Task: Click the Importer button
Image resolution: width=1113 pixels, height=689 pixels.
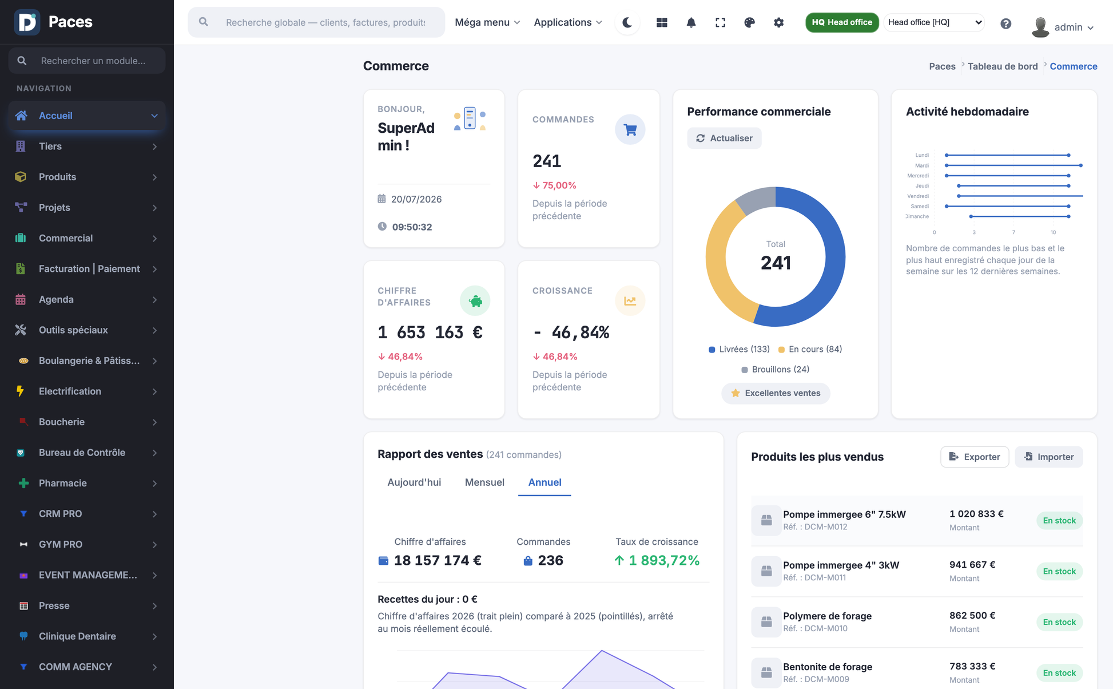Action: 1049,457
